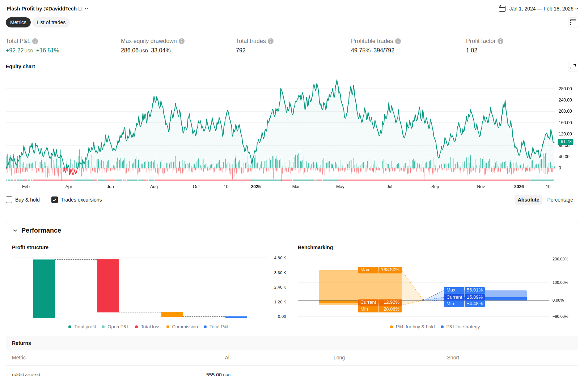This screenshot has height=376, width=584.
Task: Expand the equity chart to fullscreen
Action: pos(573,67)
